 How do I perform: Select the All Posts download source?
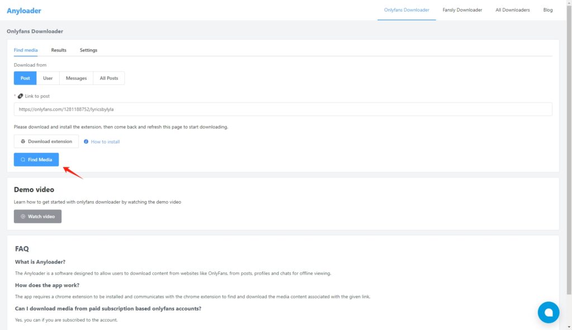109,78
